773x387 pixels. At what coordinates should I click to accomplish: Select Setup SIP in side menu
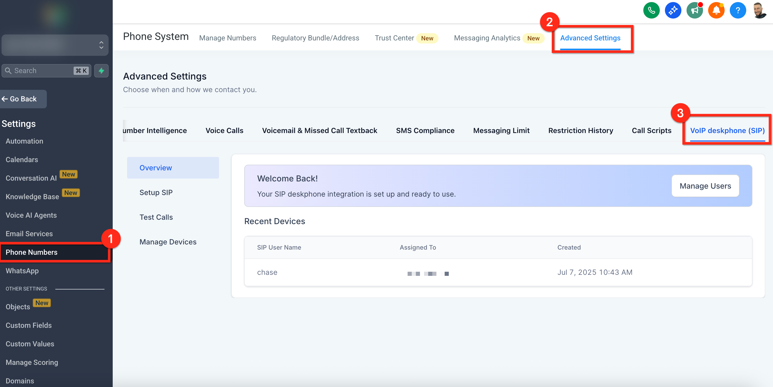(156, 193)
